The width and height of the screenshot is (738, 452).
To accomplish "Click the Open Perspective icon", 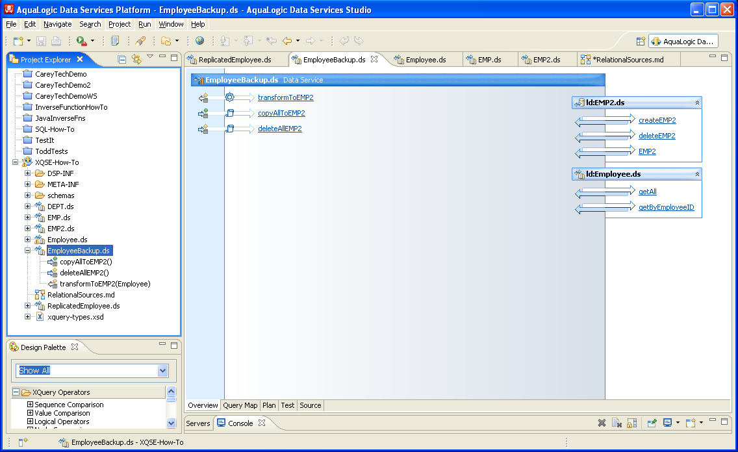I will (641, 42).
